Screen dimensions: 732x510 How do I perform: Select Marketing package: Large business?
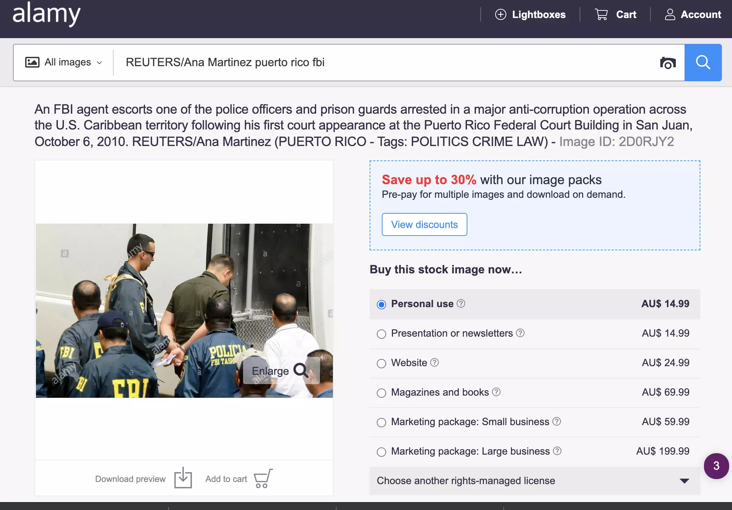click(x=381, y=452)
